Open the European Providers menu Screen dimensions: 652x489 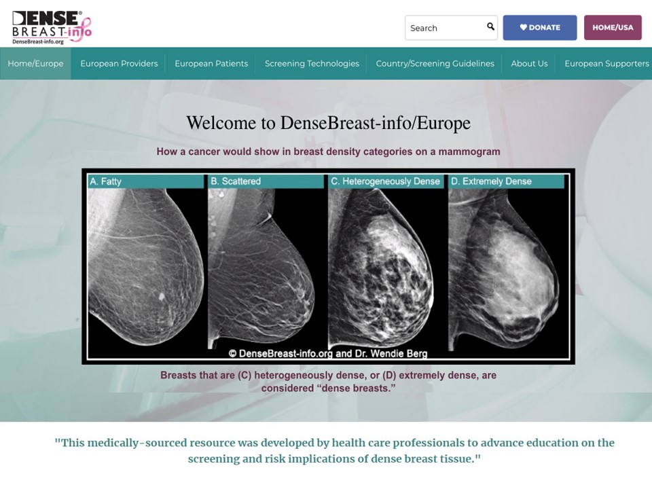[119, 63]
